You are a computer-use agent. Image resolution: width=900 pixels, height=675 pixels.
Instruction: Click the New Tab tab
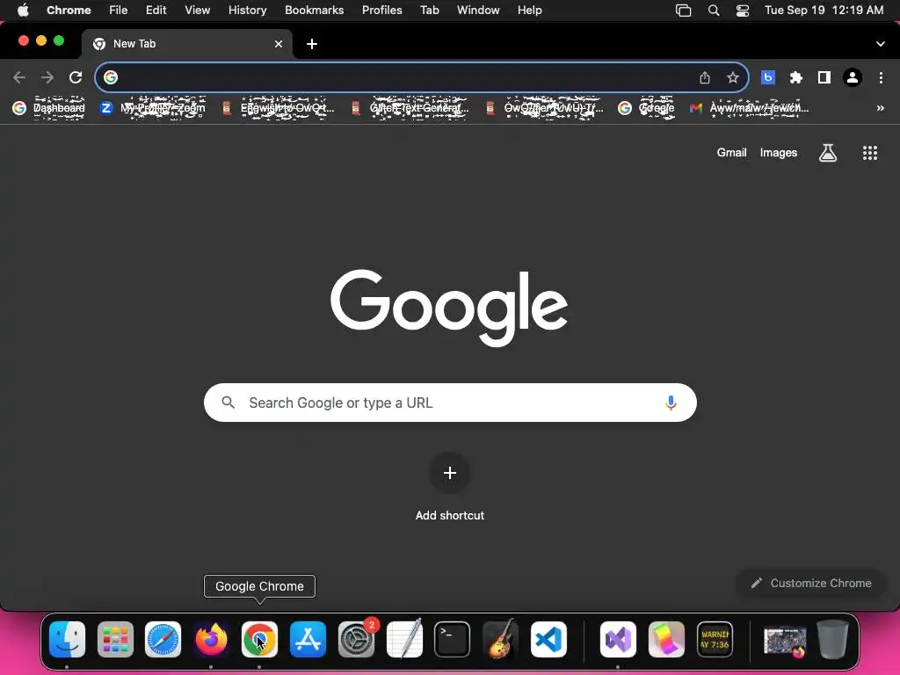click(186, 44)
